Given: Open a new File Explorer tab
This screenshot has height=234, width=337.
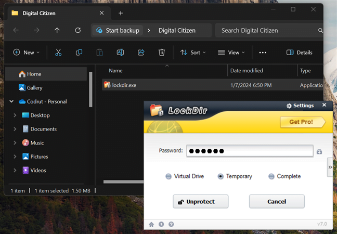Looking at the screenshot, I should [x=121, y=14].
